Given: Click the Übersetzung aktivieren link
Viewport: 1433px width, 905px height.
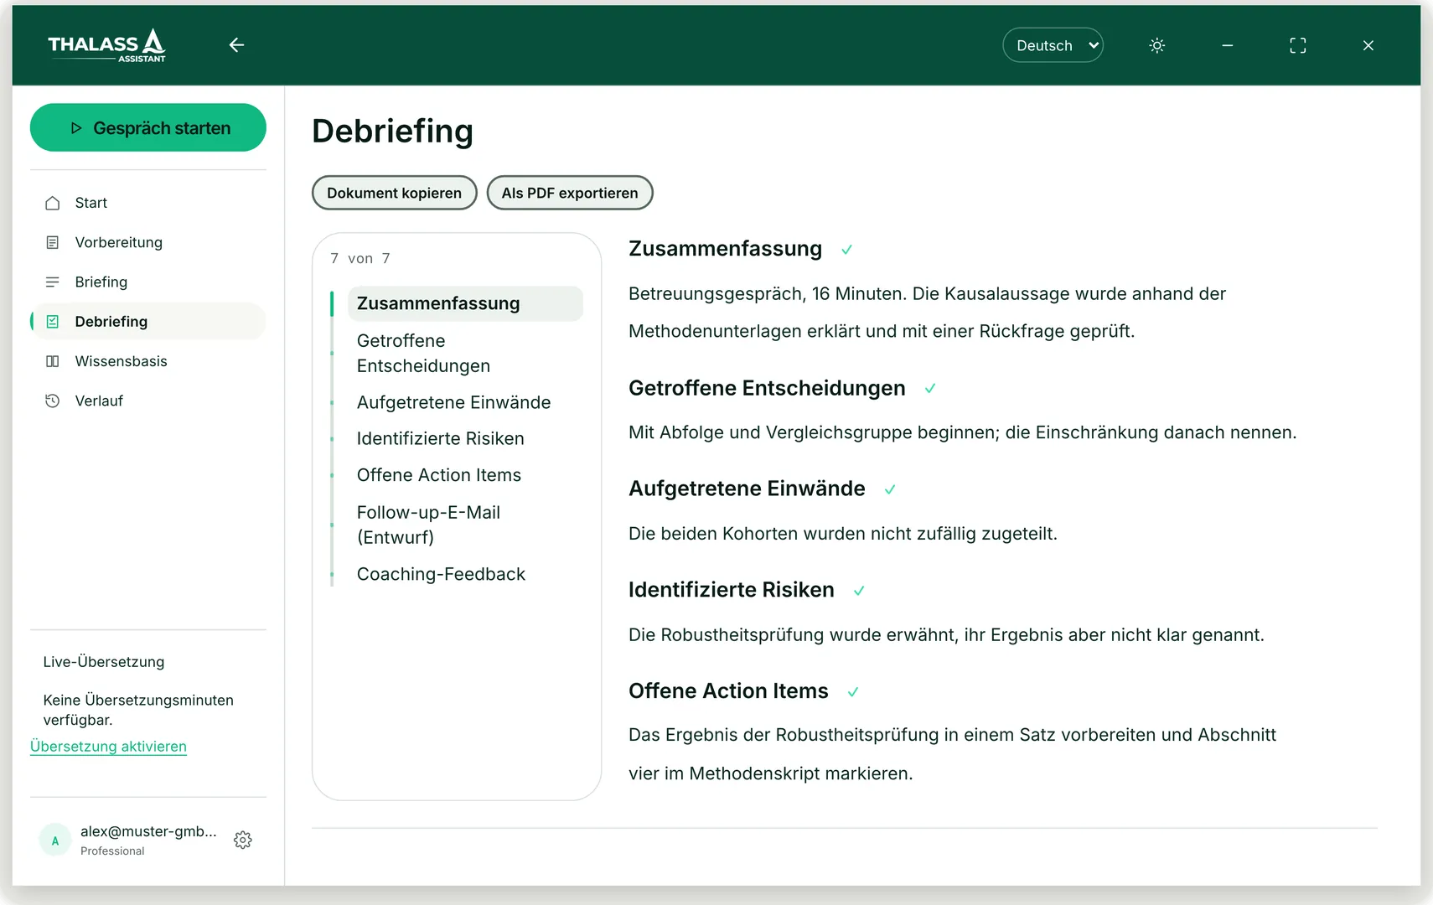Looking at the screenshot, I should pyautogui.click(x=108, y=747).
